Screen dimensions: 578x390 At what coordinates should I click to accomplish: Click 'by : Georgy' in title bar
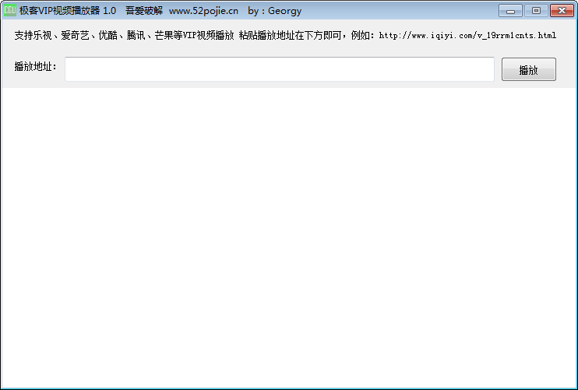pos(274,11)
